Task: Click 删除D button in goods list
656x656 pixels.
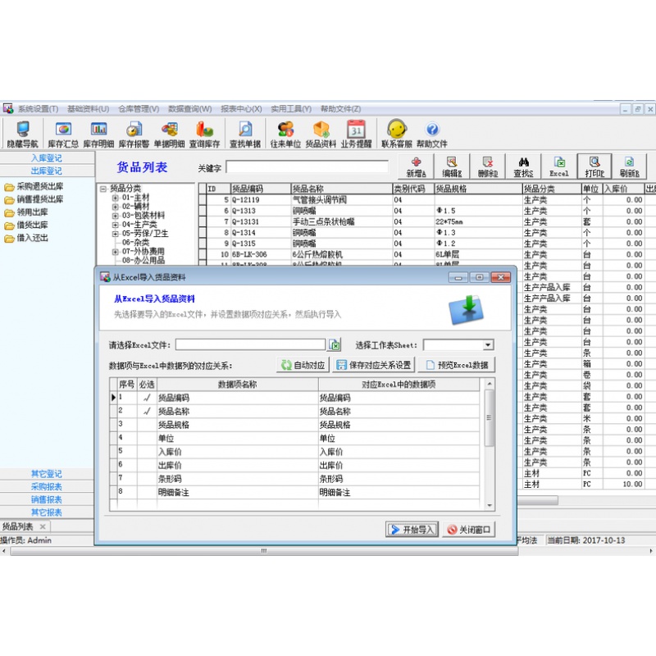Action: [488, 166]
